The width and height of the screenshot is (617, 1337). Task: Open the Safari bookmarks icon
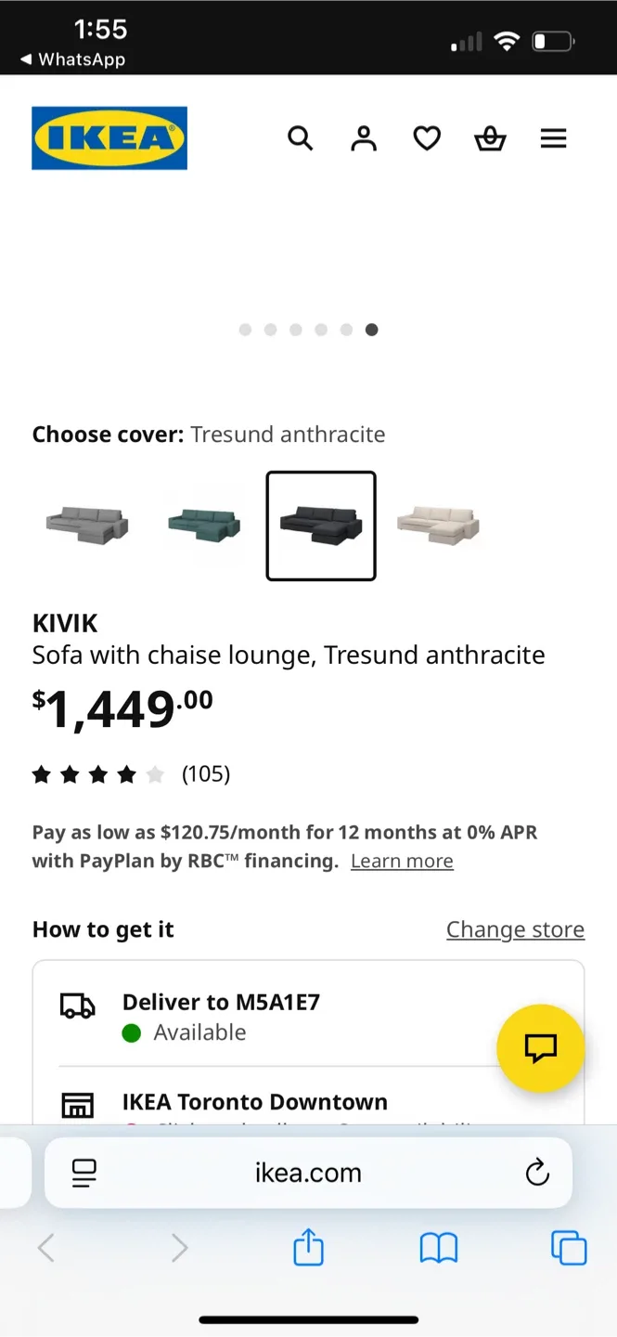coord(438,1248)
